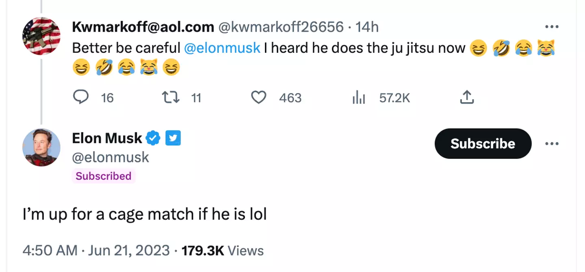
Task: Open the @elonmusk mention link
Action: click(222, 48)
